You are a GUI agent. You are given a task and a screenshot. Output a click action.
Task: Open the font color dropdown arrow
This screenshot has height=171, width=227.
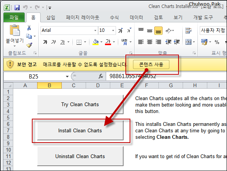tap(114, 42)
